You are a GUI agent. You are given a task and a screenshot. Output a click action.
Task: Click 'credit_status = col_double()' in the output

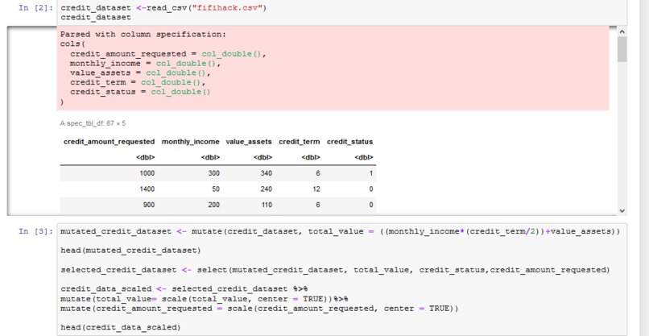[140, 92]
